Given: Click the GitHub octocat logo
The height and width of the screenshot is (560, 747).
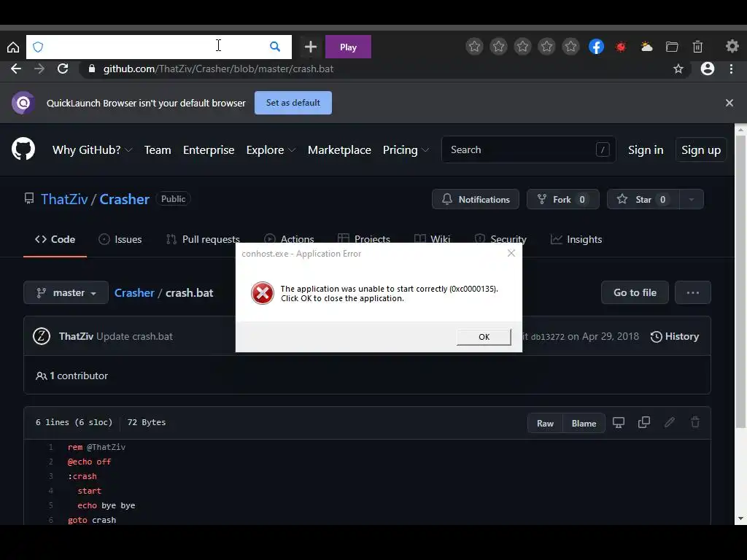Looking at the screenshot, I should point(23,149).
